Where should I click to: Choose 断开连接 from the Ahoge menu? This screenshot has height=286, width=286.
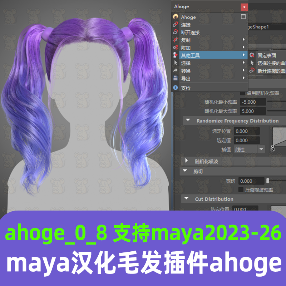point(210,32)
